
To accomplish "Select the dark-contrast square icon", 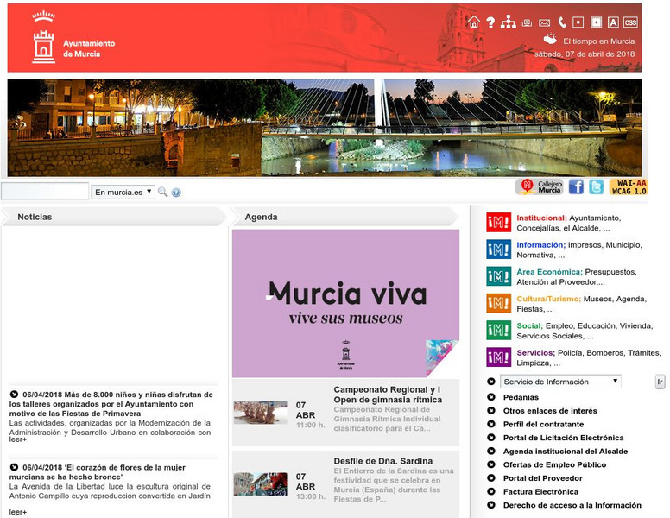I will (x=578, y=22).
